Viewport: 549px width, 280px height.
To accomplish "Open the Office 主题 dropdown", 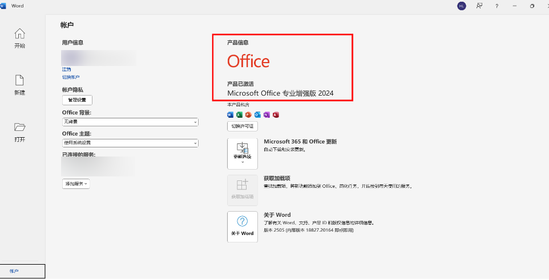I will point(130,143).
